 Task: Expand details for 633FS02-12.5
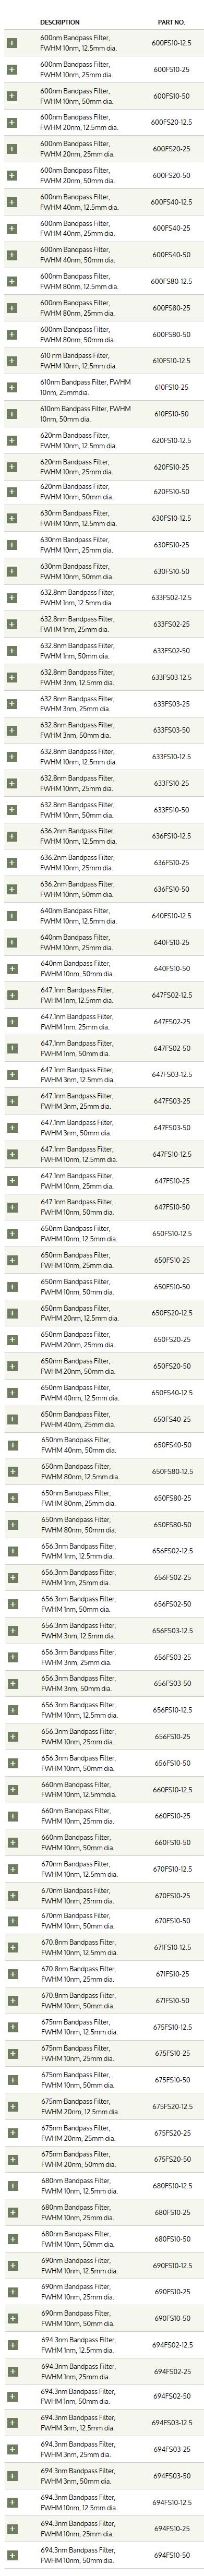(x=12, y=598)
